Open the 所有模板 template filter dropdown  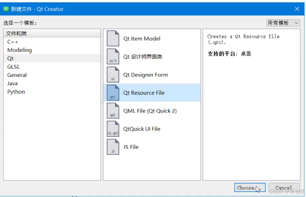click(x=283, y=23)
